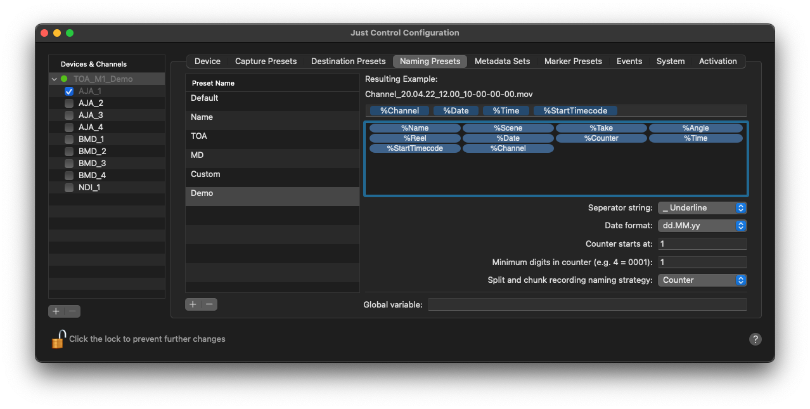Click the resulting example file name text
The height and width of the screenshot is (409, 810).
click(449, 94)
